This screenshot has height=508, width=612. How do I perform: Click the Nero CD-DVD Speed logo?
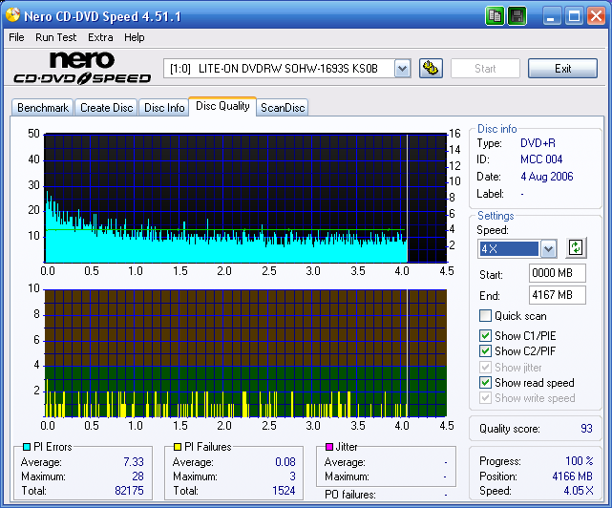click(x=82, y=68)
